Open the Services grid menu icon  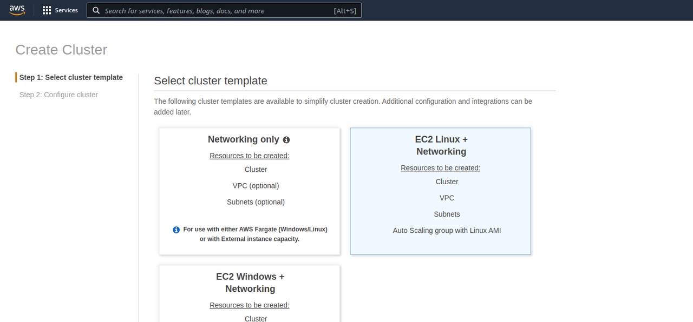pos(47,10)
